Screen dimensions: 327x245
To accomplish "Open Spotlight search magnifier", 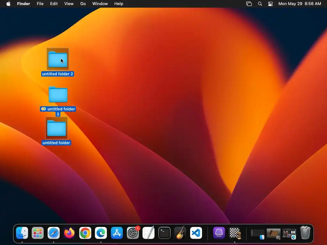I will [260, 4].
